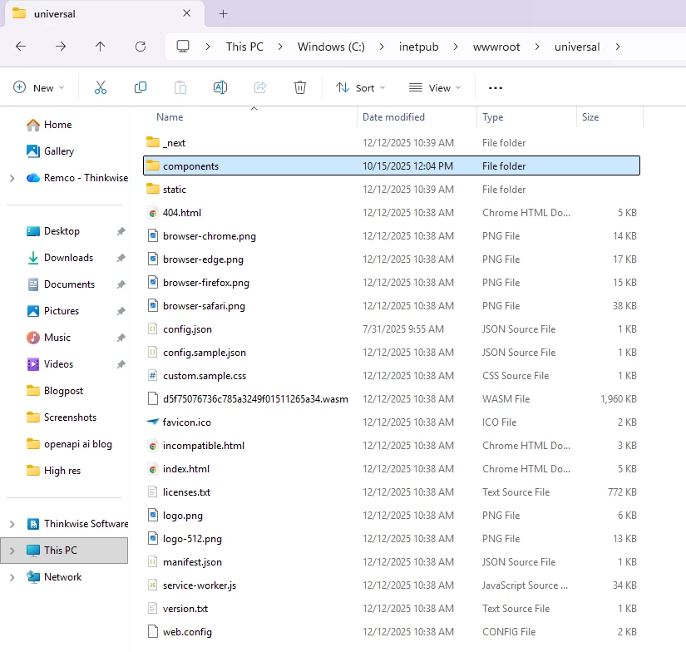Navigate up one folder level
686x652 pixels.
coord(100,47)
